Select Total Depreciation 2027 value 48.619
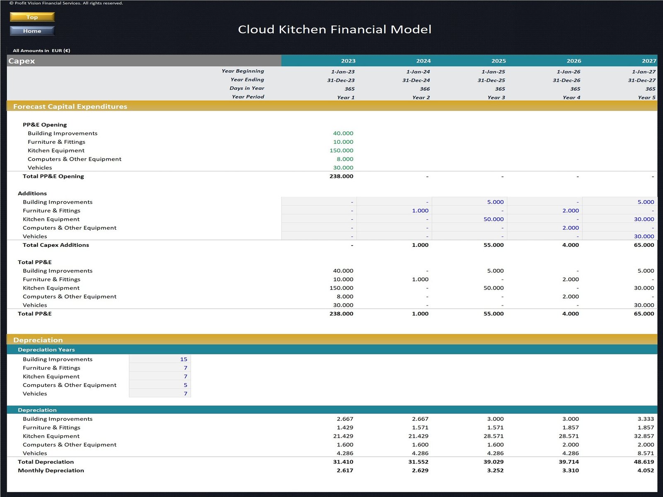 click(644, 462)
